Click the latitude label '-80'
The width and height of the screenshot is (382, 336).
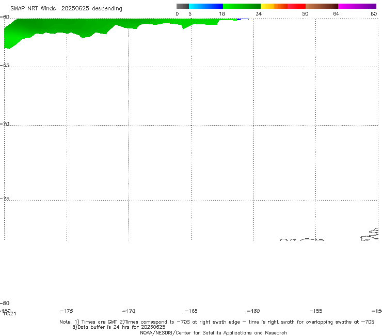[x=5, y=303]
